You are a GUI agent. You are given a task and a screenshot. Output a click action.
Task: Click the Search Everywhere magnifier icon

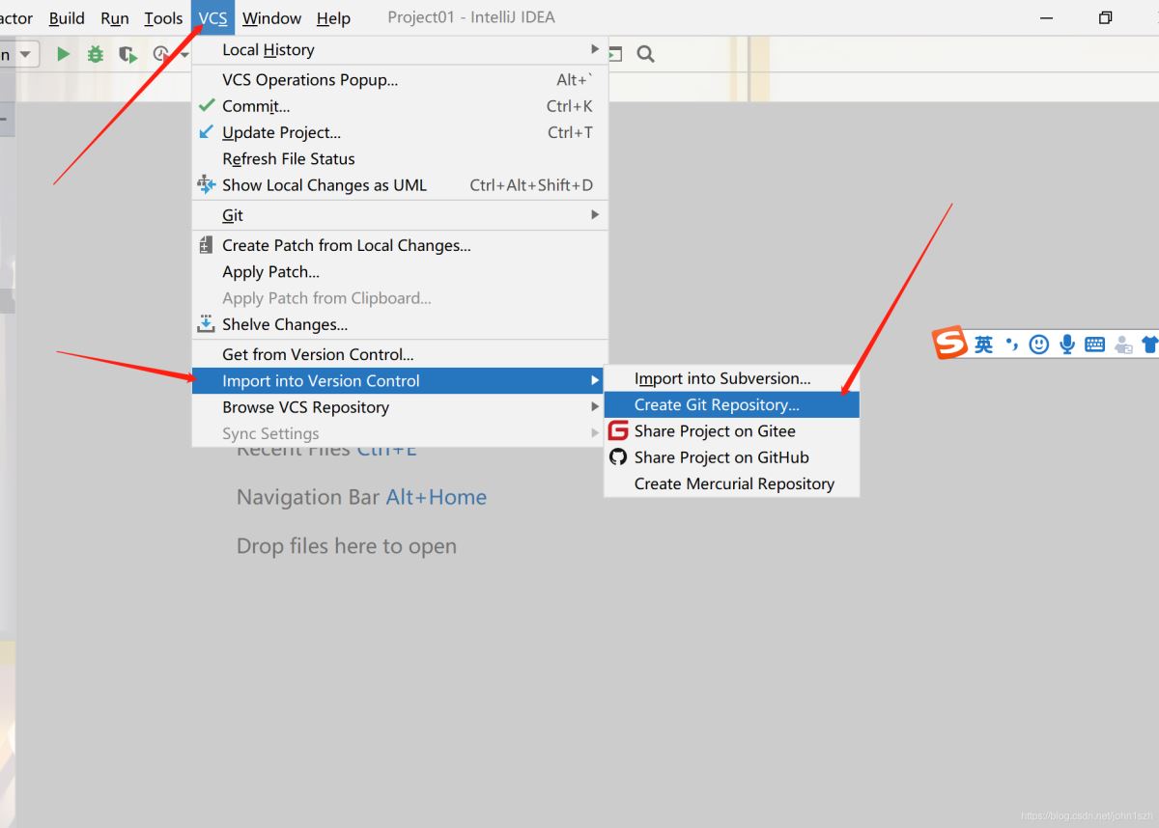[646, 54]
